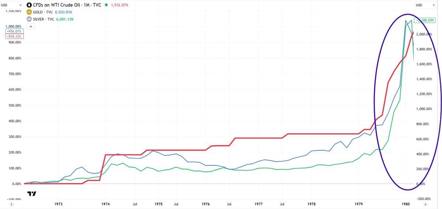Toggle the Z button at bottom left
442x209 pixels.
11,204
